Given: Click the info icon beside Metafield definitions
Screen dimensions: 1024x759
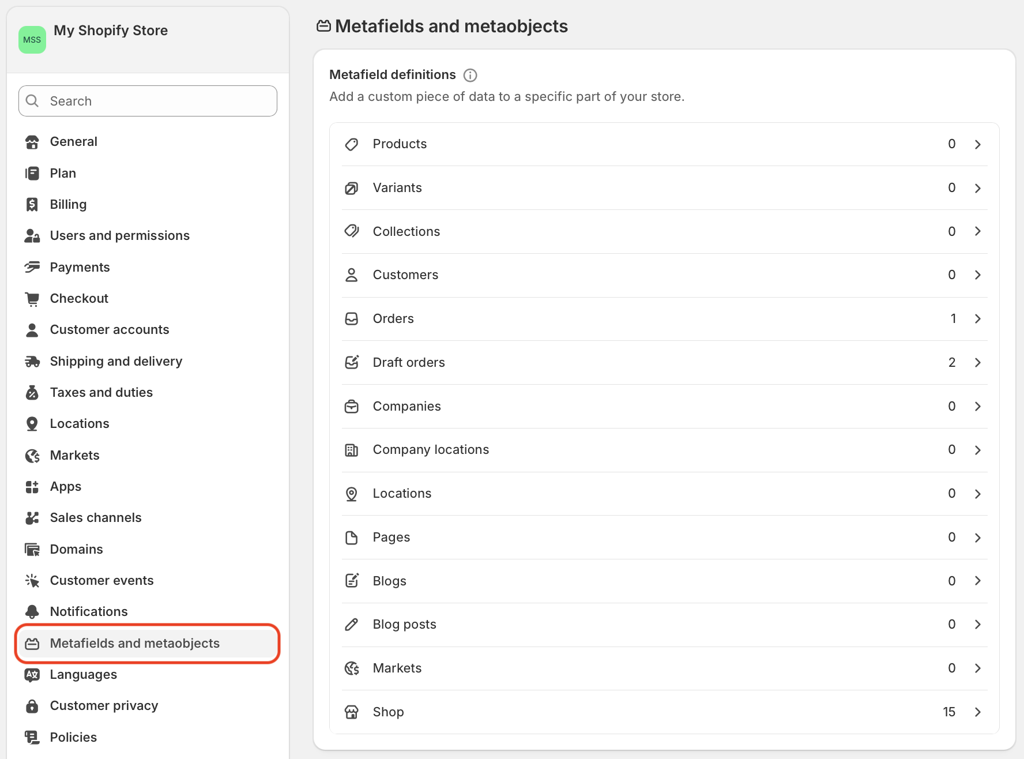Looking at the screenshot, I should click(470, 75).
